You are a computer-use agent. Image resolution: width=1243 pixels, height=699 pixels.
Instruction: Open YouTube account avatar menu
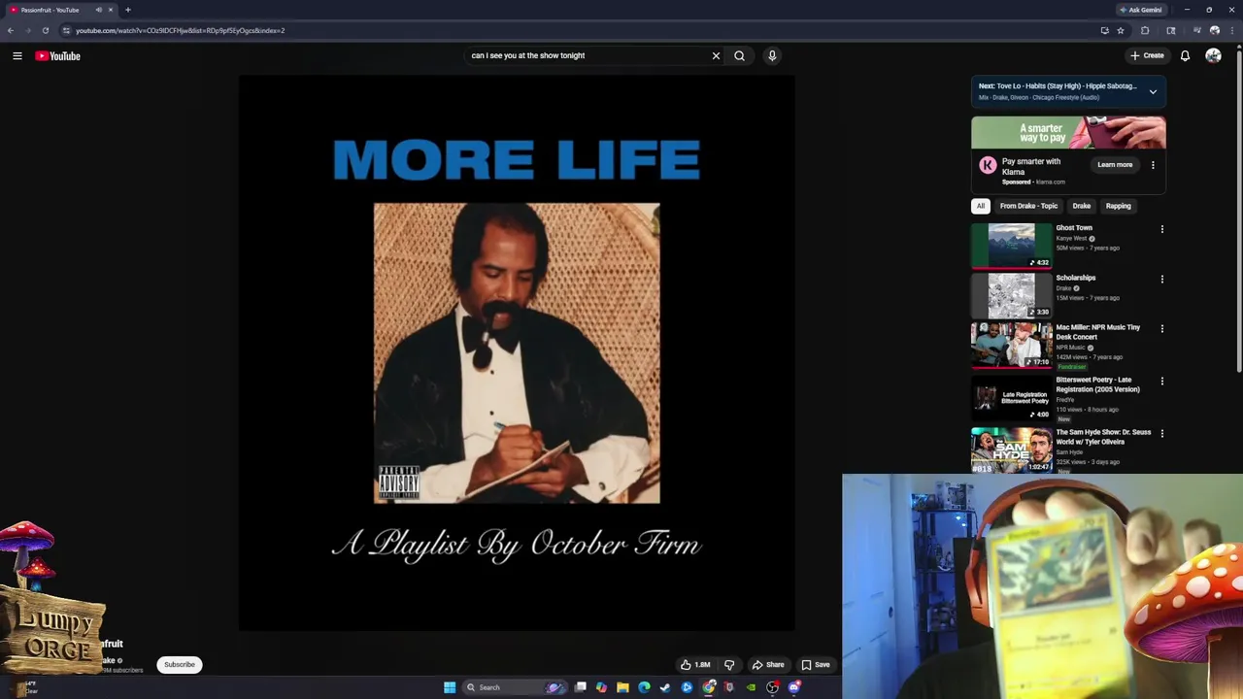[x=1213, y=55]
